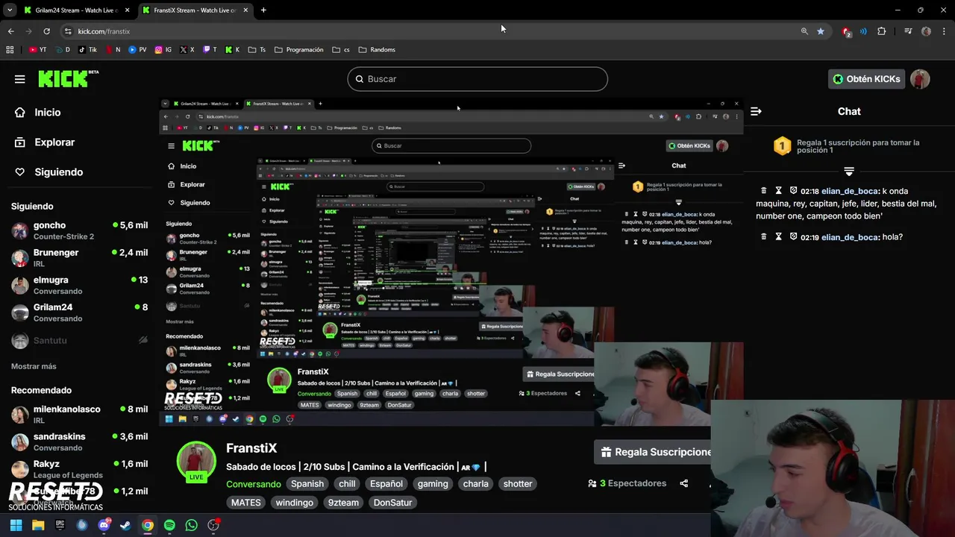Open milenkanolasco recommended channel
955x537 pixels.
tap(79, 415)
